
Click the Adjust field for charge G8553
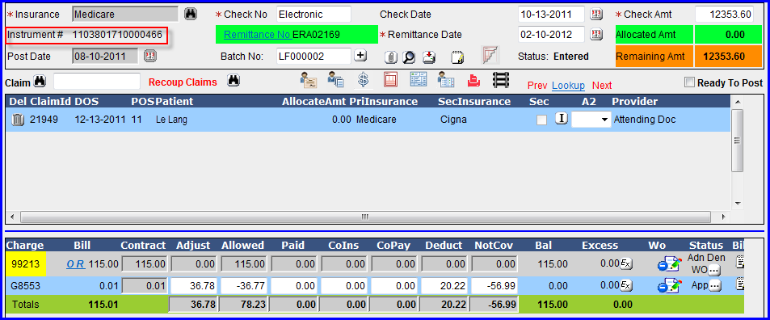[x=193, y=285]
